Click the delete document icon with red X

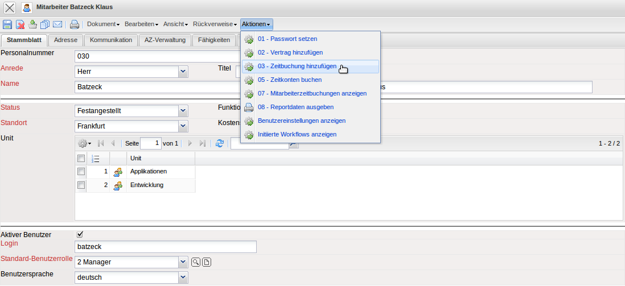point(20,24)
